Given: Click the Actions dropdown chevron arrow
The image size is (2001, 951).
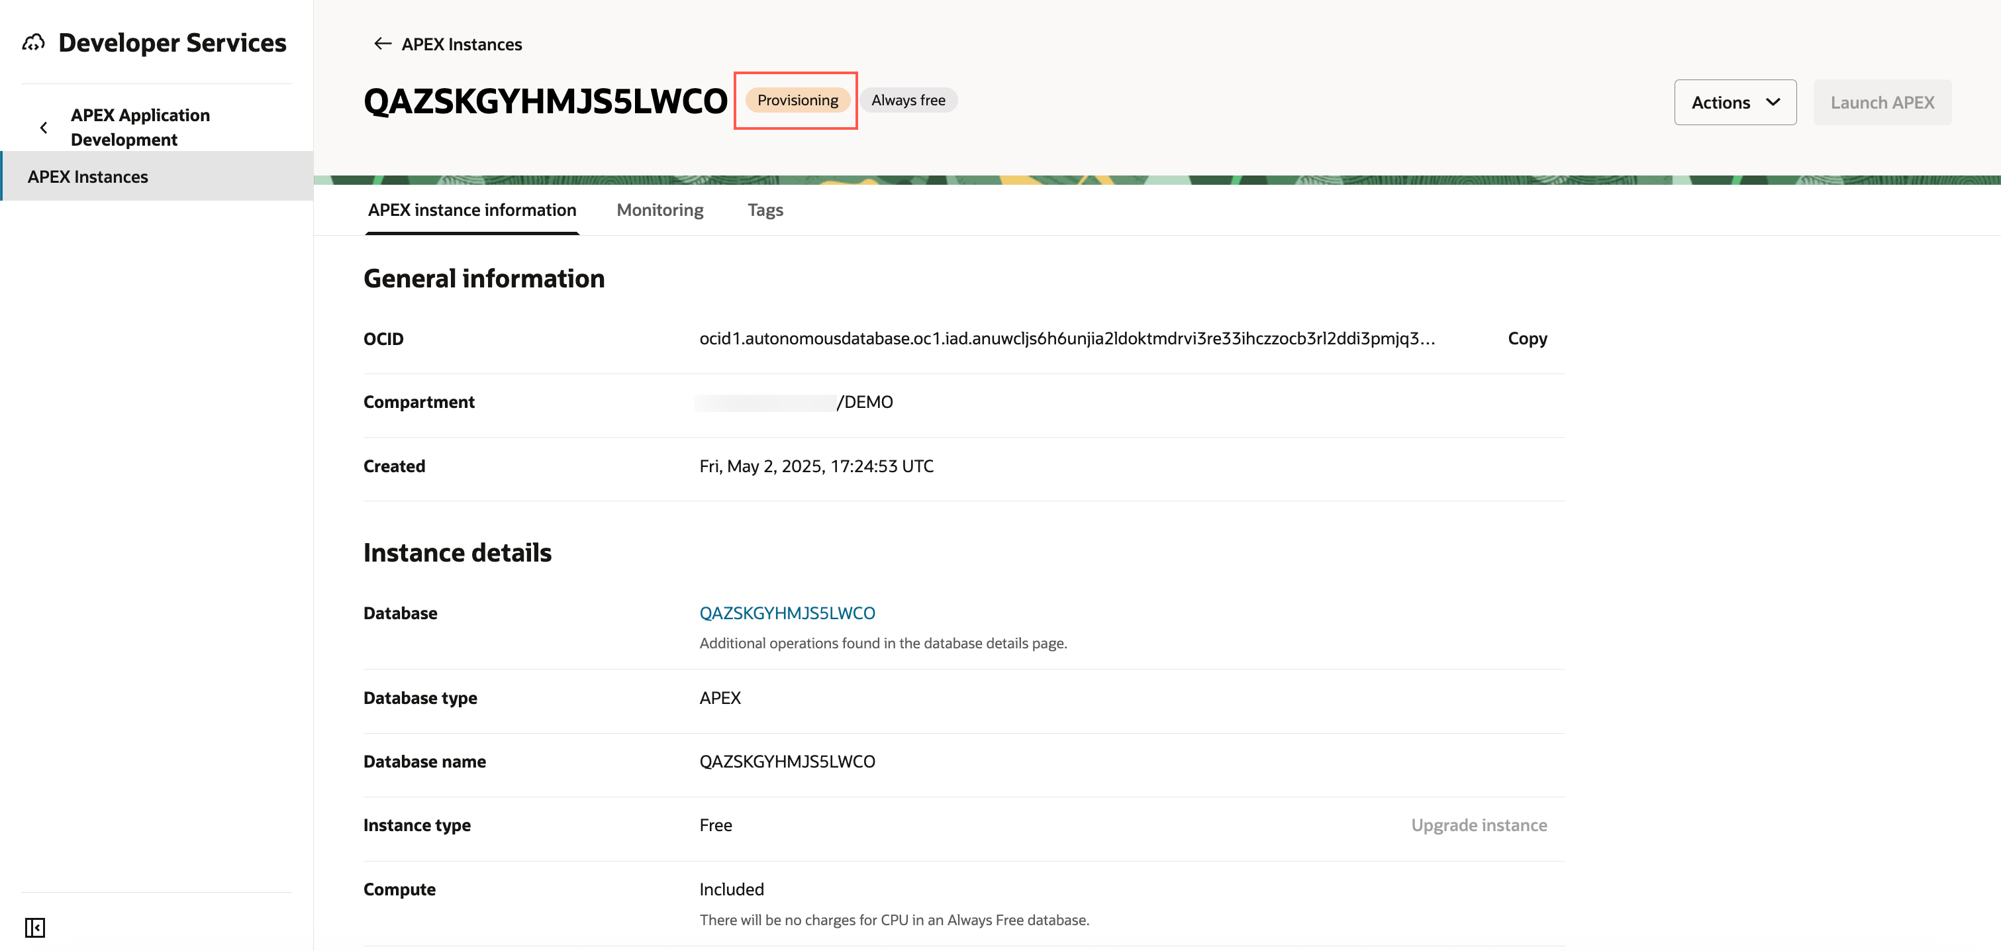Looking at the screenshot, I should 1773,103.
